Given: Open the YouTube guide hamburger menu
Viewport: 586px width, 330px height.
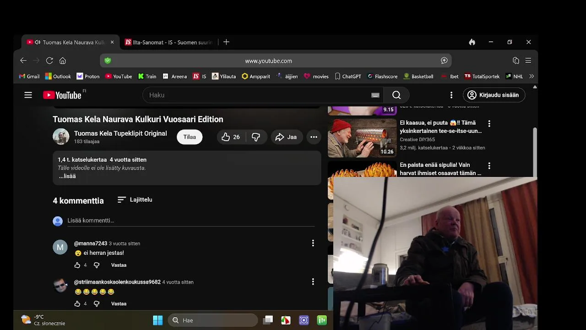Looking at the screenshot, I should pyautogui.click(x=28, y=95).
